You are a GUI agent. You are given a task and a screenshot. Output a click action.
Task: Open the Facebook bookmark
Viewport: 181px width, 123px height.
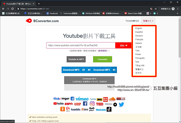tap(52, 14)
